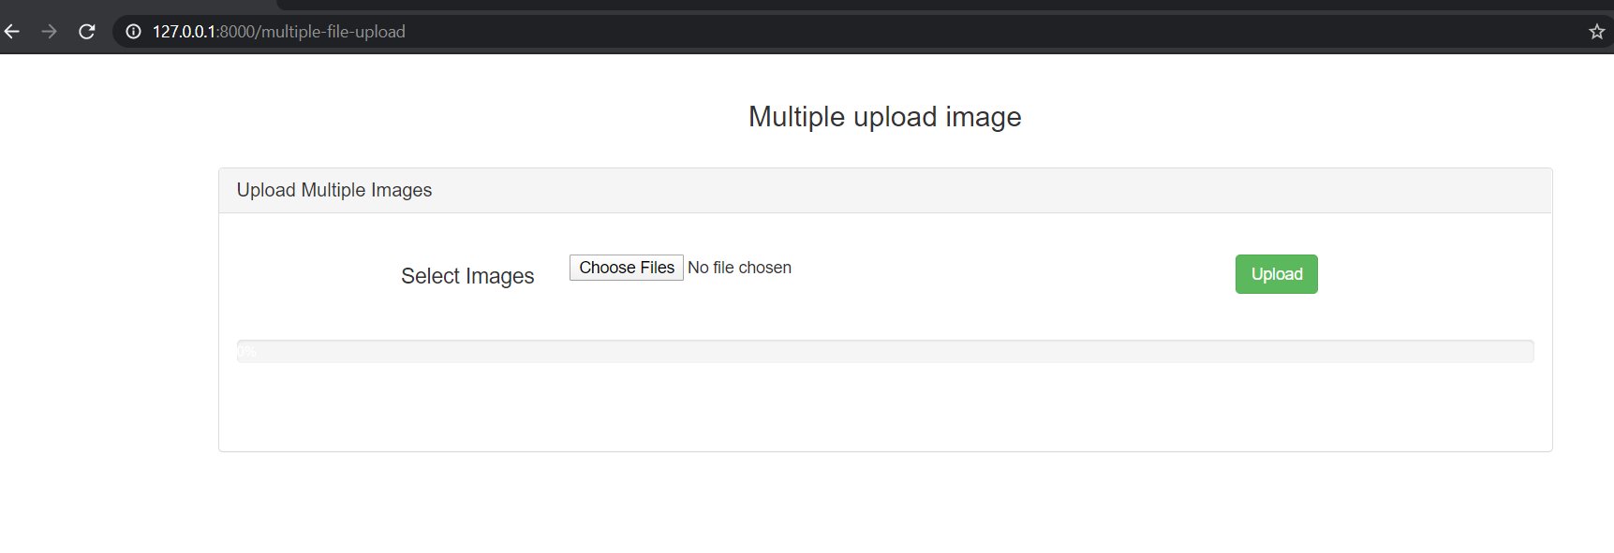Click the 127.0.0.1 host in URL
Viewport: 1614px width, 553px height.
tap(185, 32)
